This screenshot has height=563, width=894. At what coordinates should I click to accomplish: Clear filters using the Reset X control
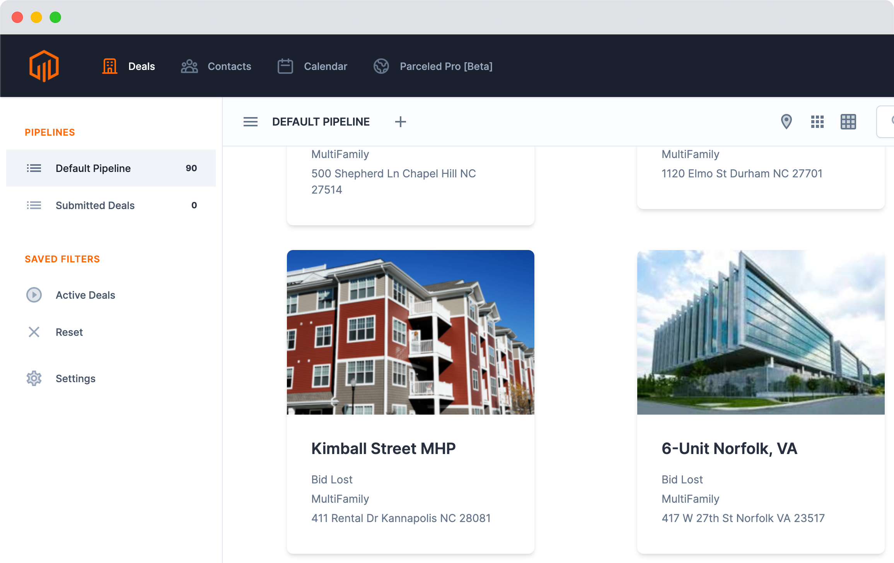34,332
